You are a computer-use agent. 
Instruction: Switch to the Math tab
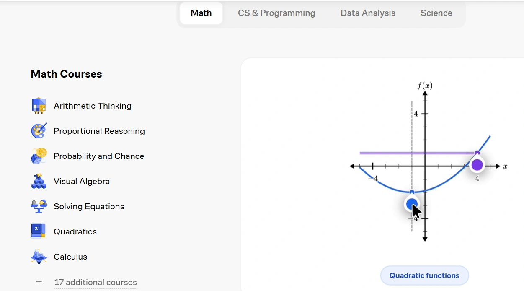tap(201, 13)
